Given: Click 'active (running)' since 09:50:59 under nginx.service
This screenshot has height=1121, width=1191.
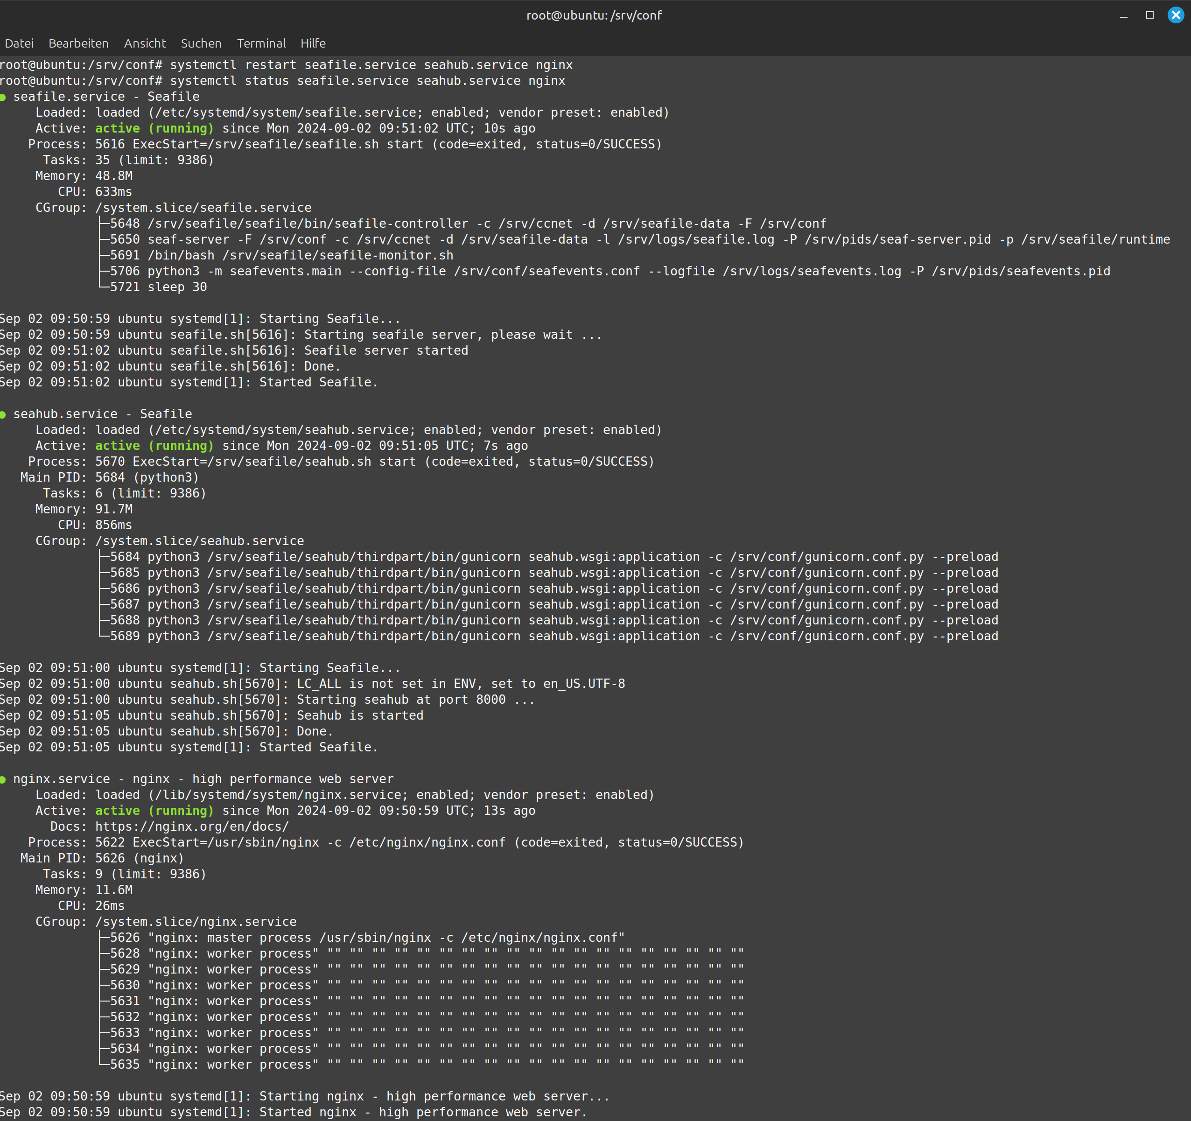Looking at the screenshot, I should [154, 811].
